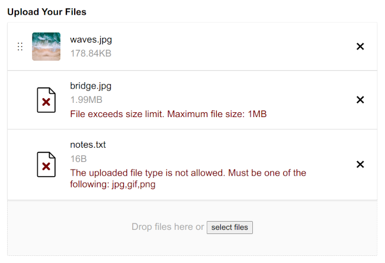This screenshot has width=385, height=263.
Task: Click the 1.99MB size label
Action: pos(86,100)
